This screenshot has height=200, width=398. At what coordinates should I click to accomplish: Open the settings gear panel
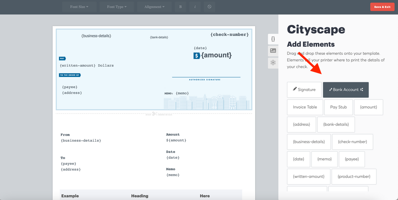point(273,63)
